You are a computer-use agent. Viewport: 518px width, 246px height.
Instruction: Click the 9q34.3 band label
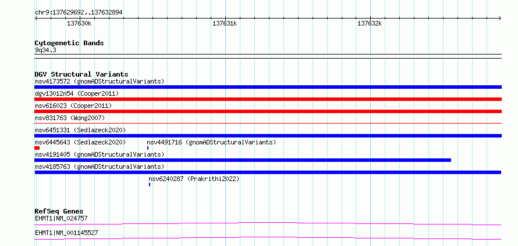click(x=45, y=50)
